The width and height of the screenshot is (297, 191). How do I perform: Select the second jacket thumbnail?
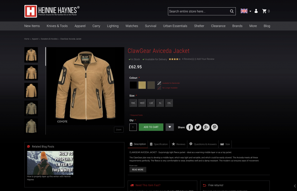coord(31,73)
